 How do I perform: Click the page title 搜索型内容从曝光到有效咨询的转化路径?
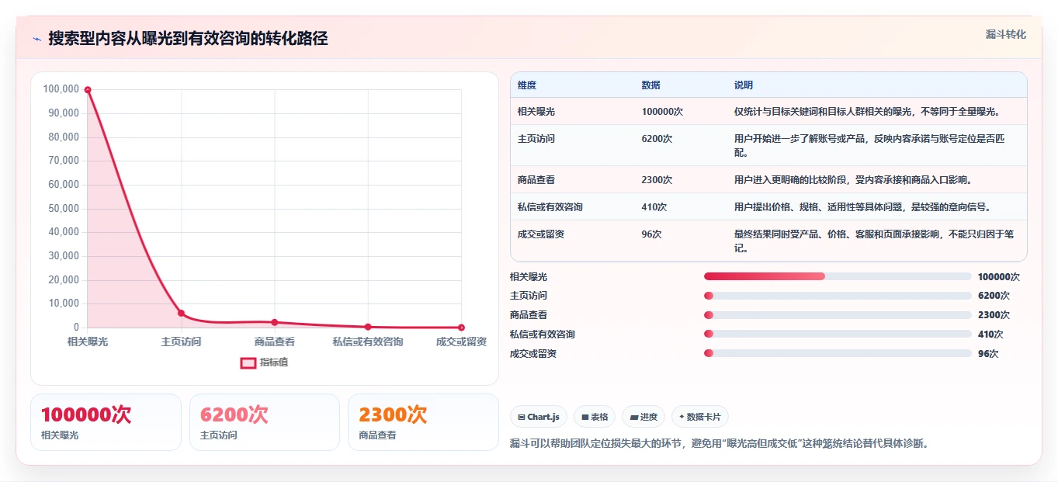coord(188,39)
